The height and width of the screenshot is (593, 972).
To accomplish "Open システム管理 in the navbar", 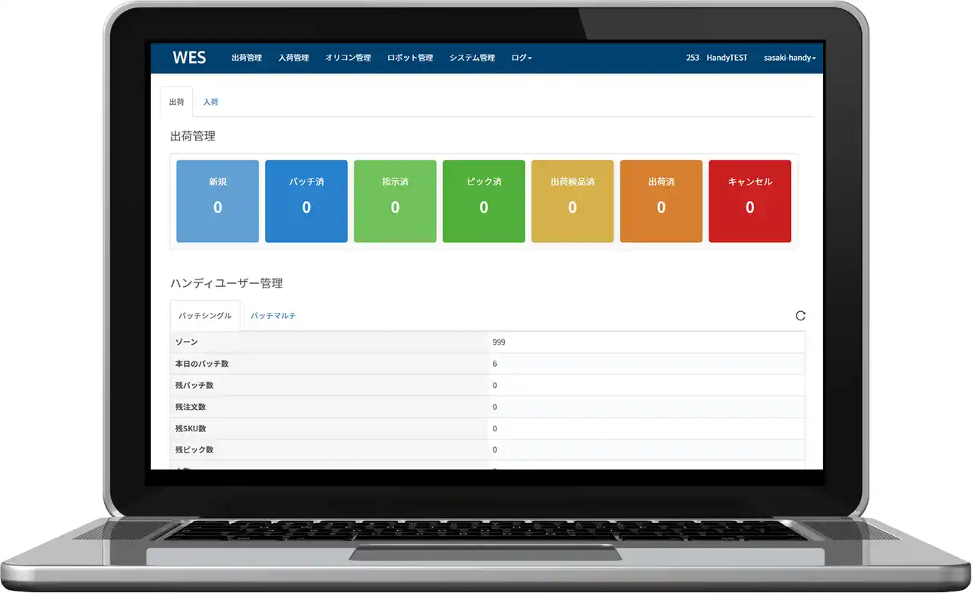I will coord(472,58).
